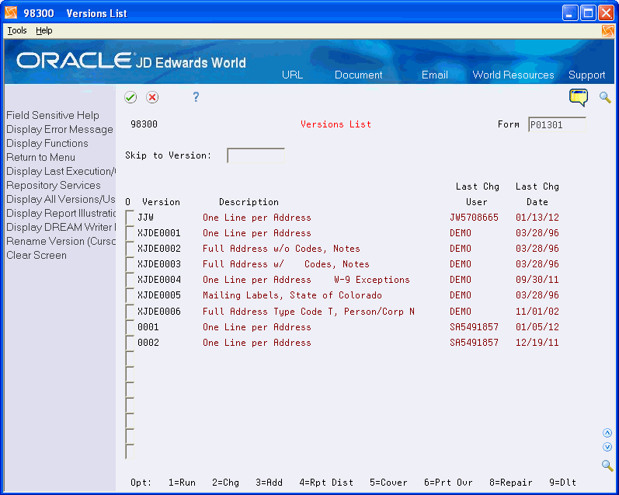Open the Tools menu
This screenshot has height=495, width=619.
[17, 30]
